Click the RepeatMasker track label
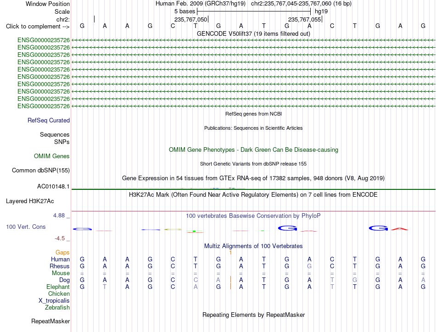The height and width of the screenshot is (332, 436). point(50,321)
